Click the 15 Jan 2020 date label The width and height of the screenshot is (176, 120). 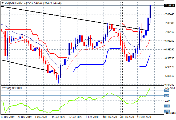click(x=58, y=117)
